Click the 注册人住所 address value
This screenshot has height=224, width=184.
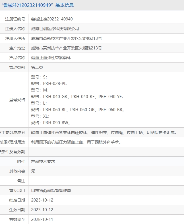[67, 38]
